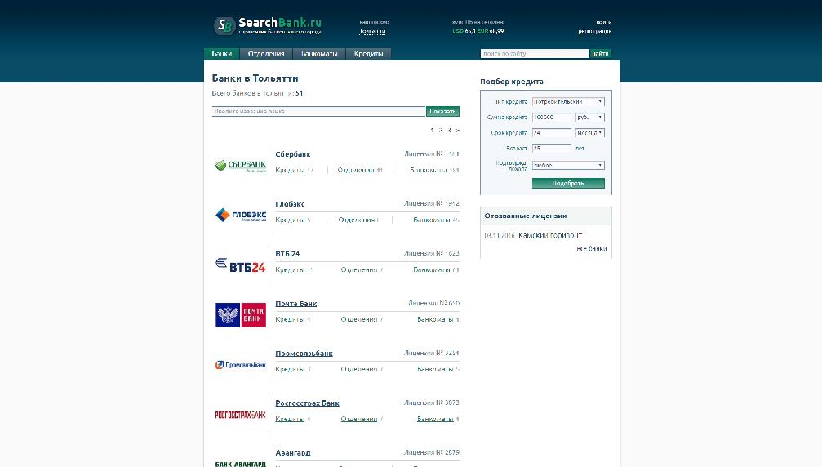The height and width of the screenshot is (467, 822).
Task: Open the ВТБ24 logo image
Action: (x=241, y=265)
